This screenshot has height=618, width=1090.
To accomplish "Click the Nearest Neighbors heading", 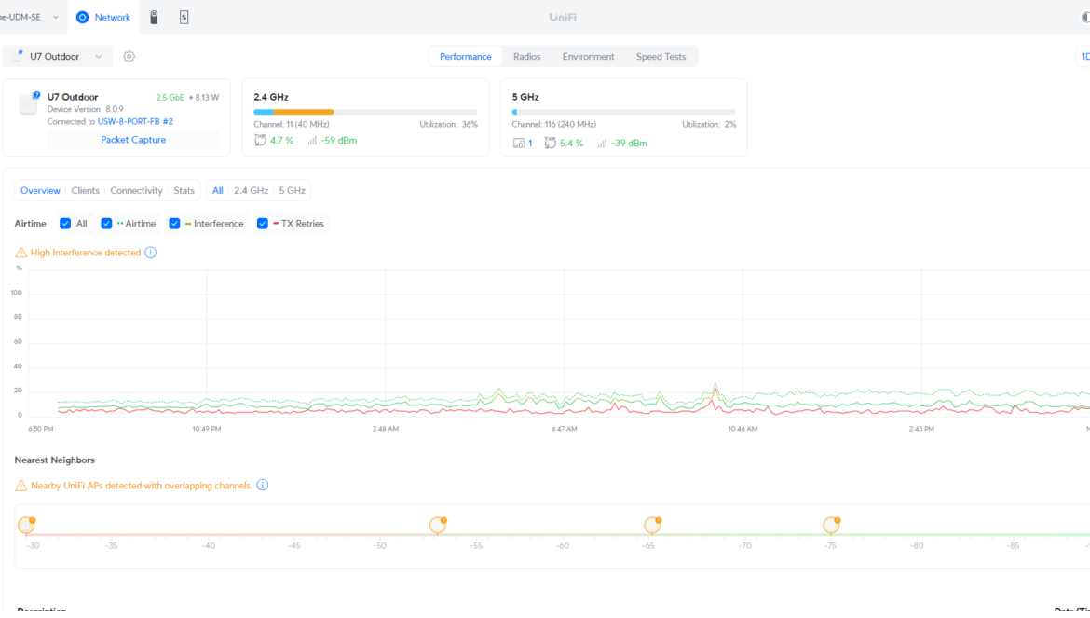I will pyautogui.click(x=54, y=460).
